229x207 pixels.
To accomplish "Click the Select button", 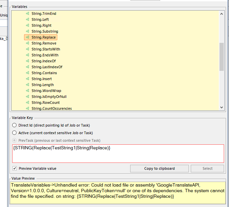I will pos(207,168).
